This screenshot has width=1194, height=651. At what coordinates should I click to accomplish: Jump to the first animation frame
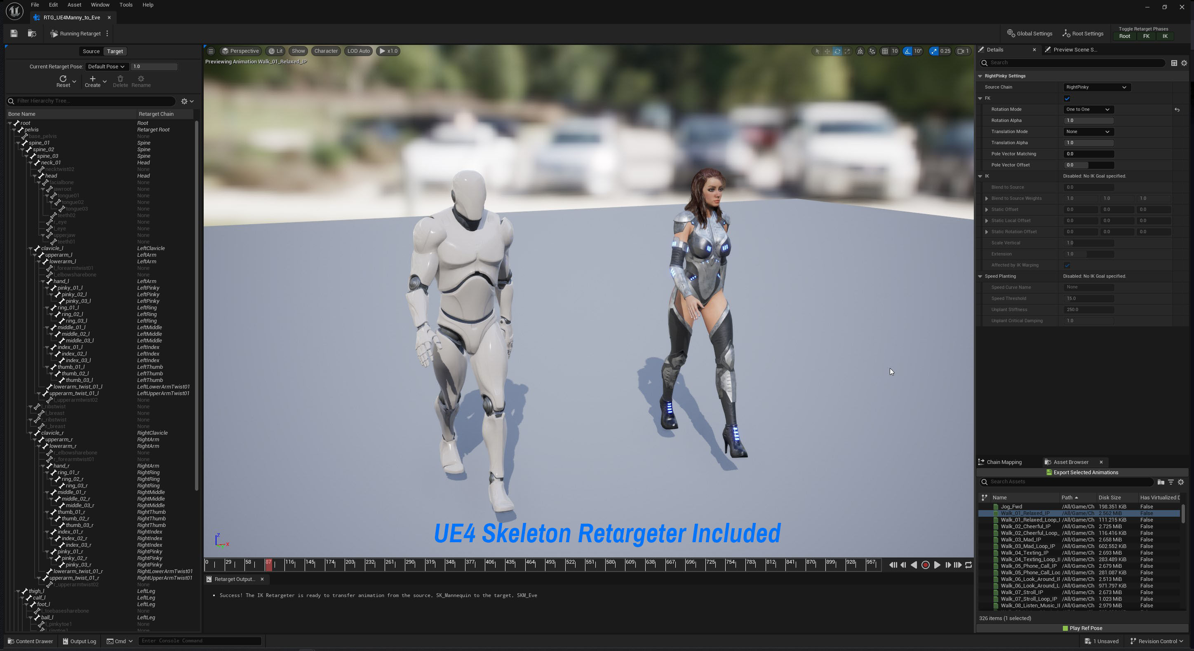893,565
